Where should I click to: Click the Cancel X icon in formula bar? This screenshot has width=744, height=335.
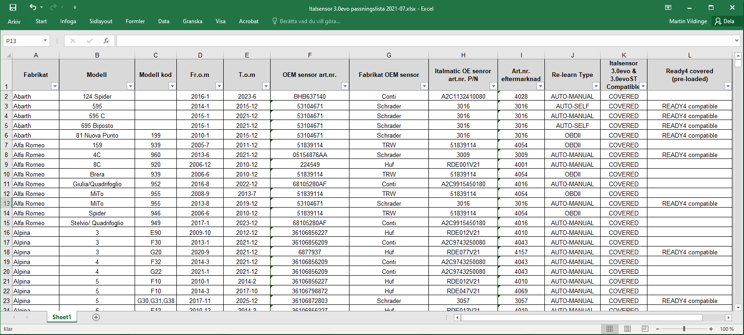73,41
